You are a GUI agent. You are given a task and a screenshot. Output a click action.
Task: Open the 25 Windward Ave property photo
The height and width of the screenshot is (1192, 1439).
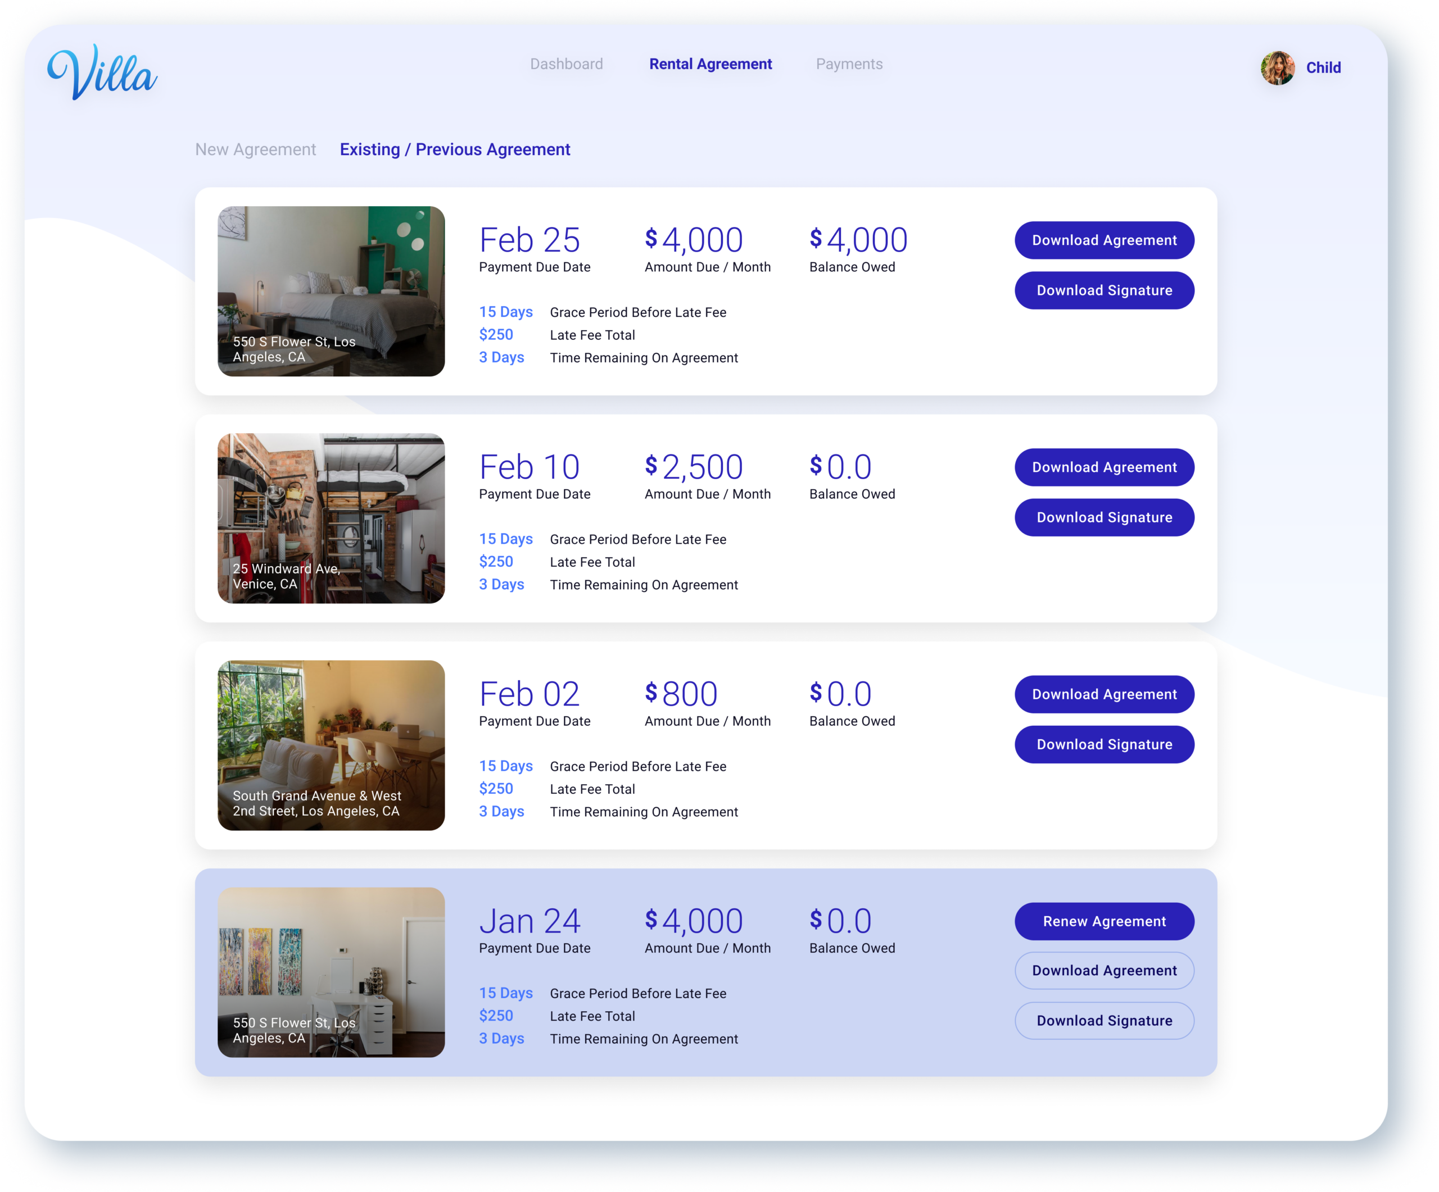pyautogui.click(x=331, y=517)
